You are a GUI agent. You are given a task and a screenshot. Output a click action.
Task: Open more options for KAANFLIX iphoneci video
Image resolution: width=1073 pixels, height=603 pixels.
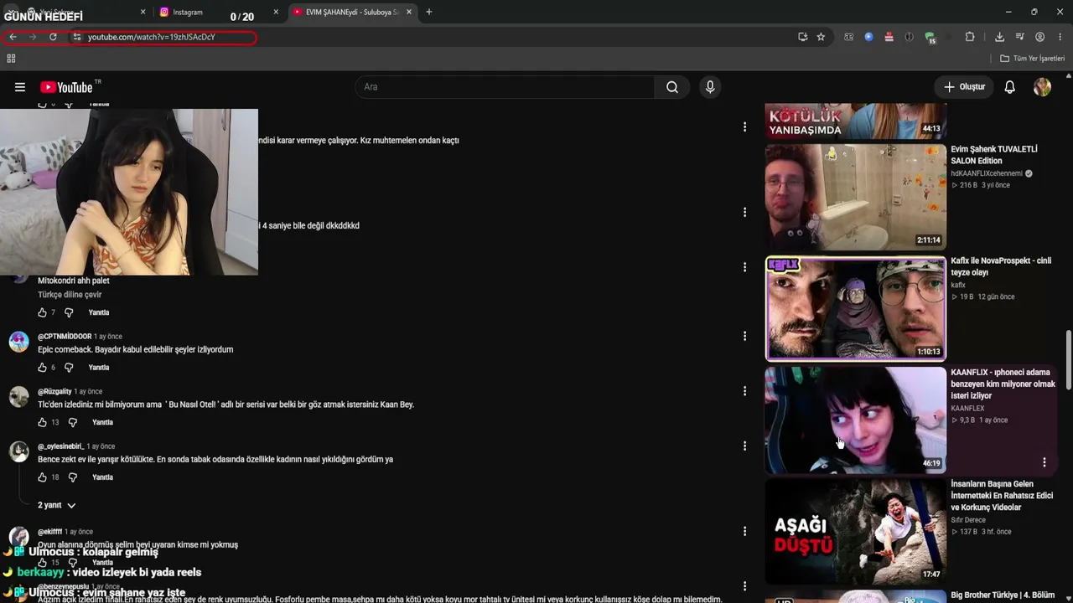point(1044,462)
